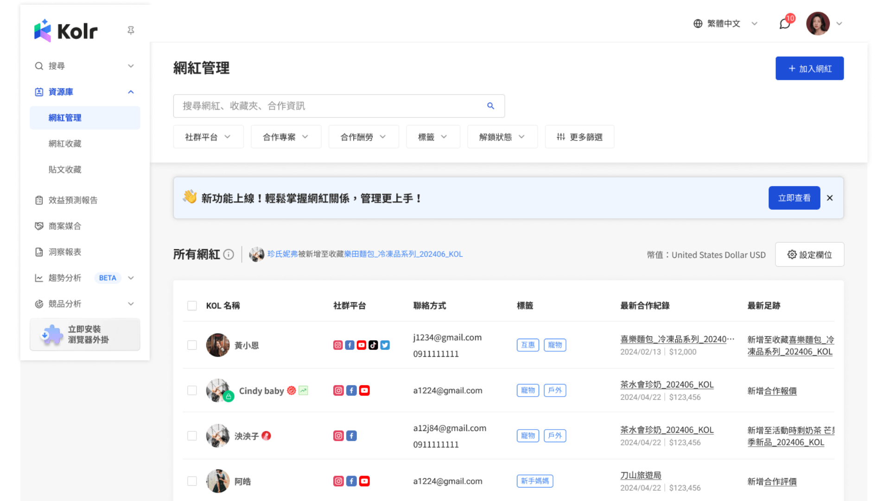Viewport: 890px width, 501px height.
Task: Click Instagram icon in 泱泱子 row
Action: click(x=338, y=436)
